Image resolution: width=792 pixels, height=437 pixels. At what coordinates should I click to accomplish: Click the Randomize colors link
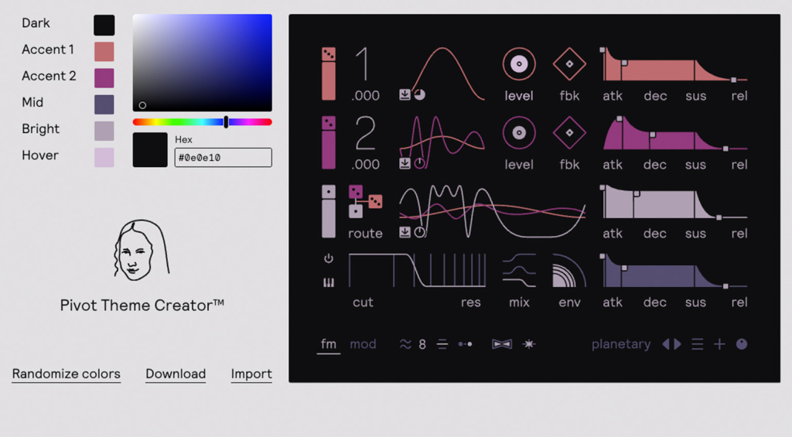point(67,374)
